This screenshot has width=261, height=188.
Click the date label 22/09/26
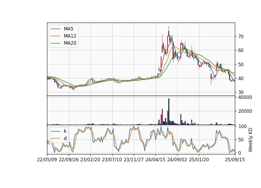[69, 160]
